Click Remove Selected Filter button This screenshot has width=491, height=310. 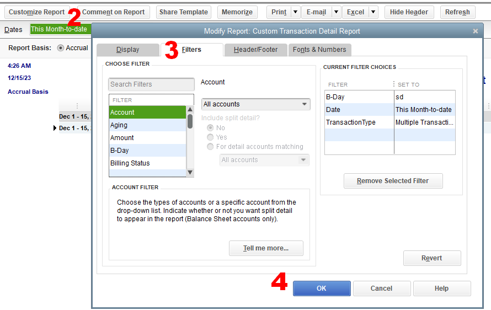click(393, 181)
